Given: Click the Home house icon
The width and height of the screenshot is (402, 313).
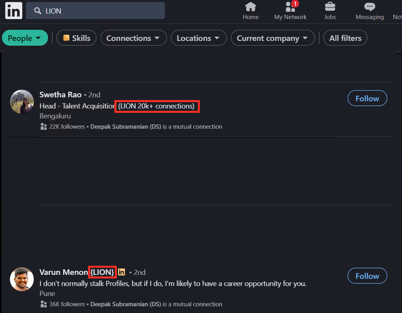Looking at the screenshot, I should click(251, 7).
